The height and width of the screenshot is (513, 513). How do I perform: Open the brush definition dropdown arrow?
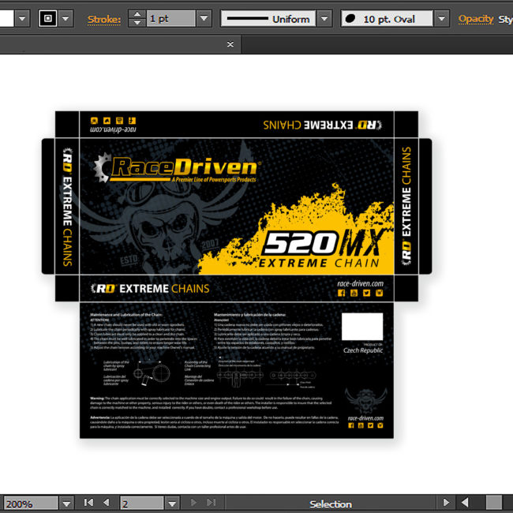[442, 19]
